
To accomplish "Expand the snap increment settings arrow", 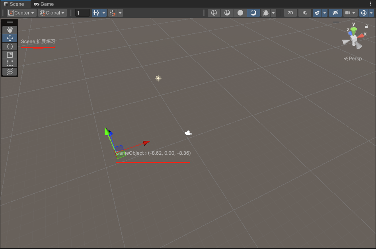I will tap(120, 13).
